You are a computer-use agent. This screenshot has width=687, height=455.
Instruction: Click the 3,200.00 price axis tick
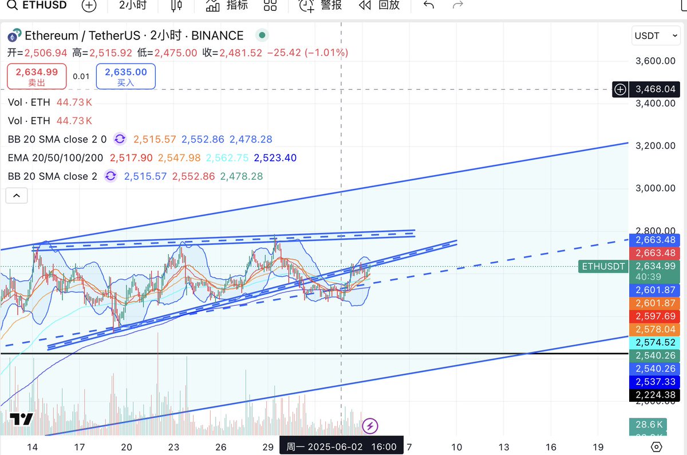[656, 145]
